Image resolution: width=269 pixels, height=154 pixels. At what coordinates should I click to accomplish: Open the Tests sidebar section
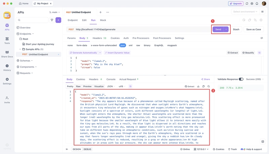click(x=7, y=41)
